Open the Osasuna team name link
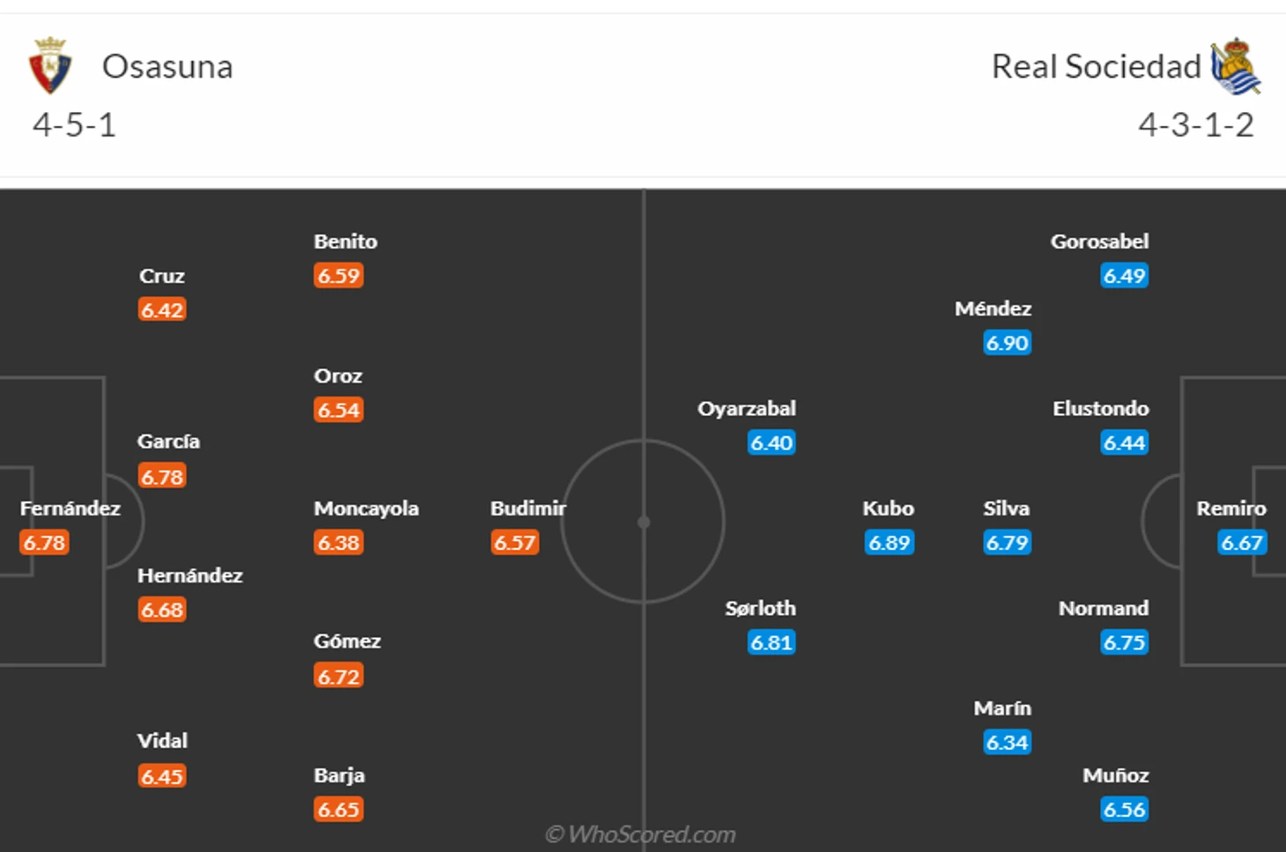 click(x=167, y=67)
